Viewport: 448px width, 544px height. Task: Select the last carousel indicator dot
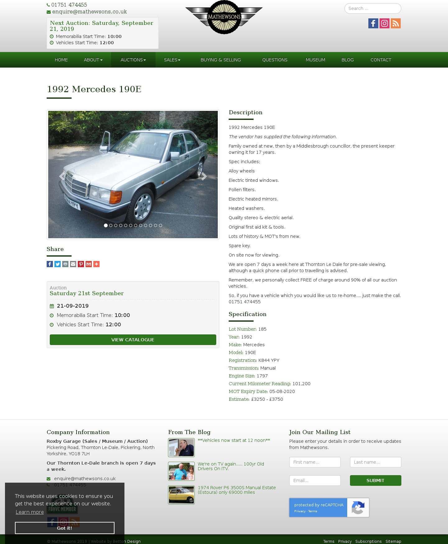coord(161,225)
